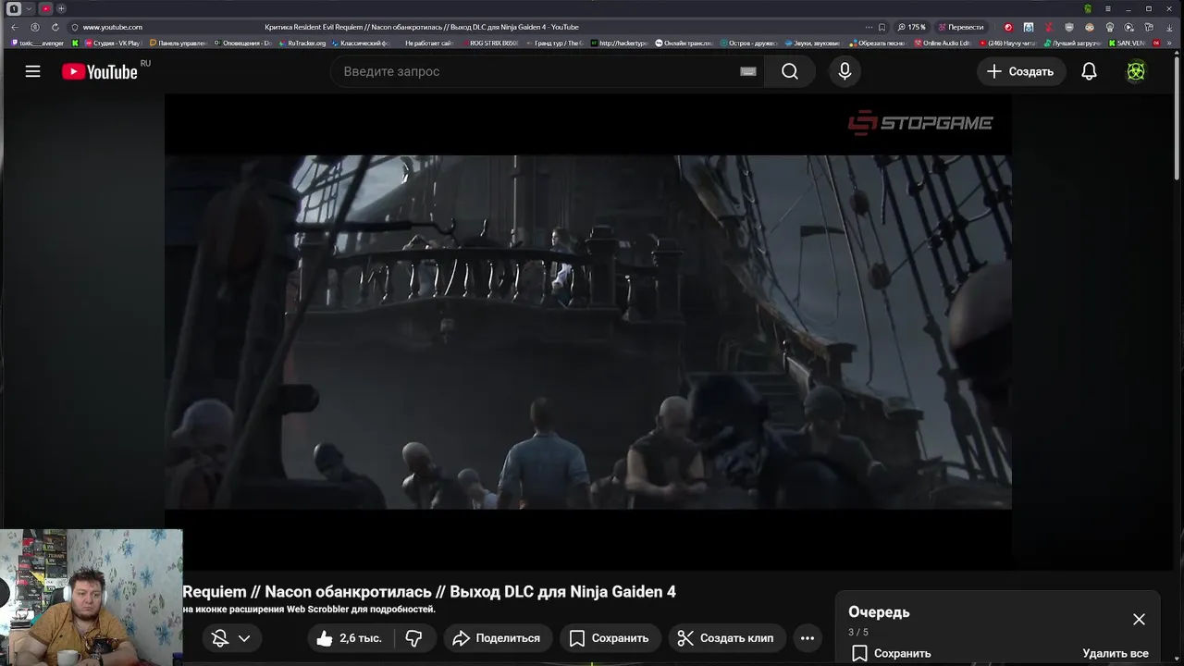Open the YouTube guide hamburger menu
This screenshot has width=1184, height=666.
[x=32, y=71]
